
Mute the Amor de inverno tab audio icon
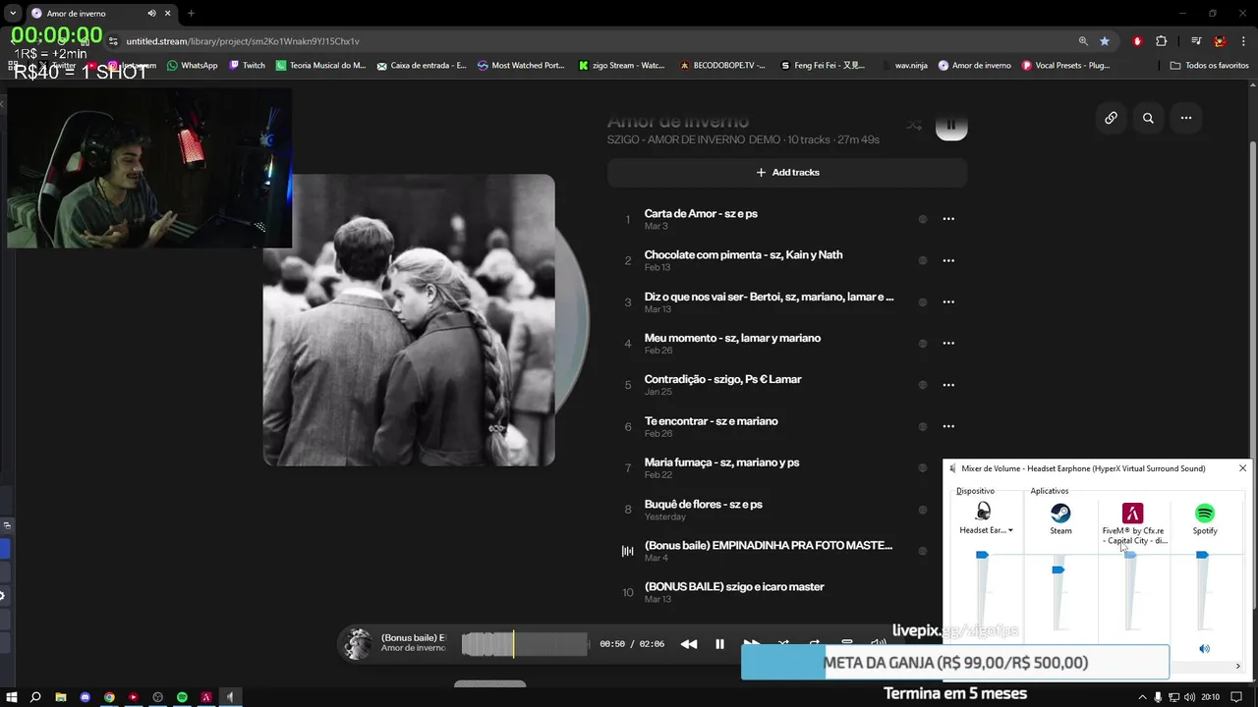pyautogui.click(x=152, y=14)
